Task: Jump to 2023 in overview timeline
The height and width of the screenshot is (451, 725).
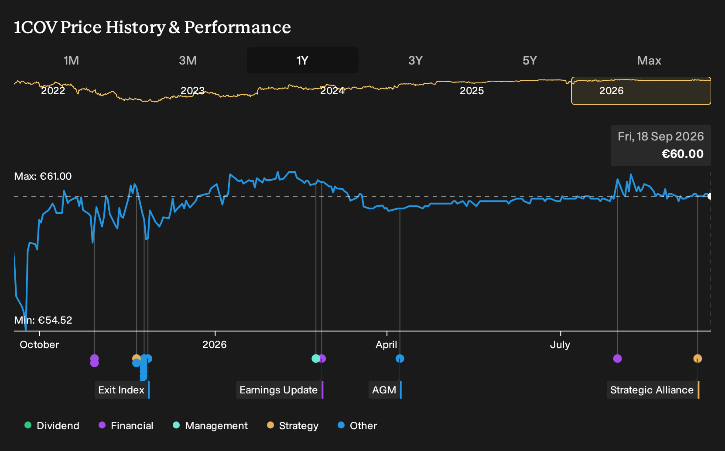Action: [192, 91]
